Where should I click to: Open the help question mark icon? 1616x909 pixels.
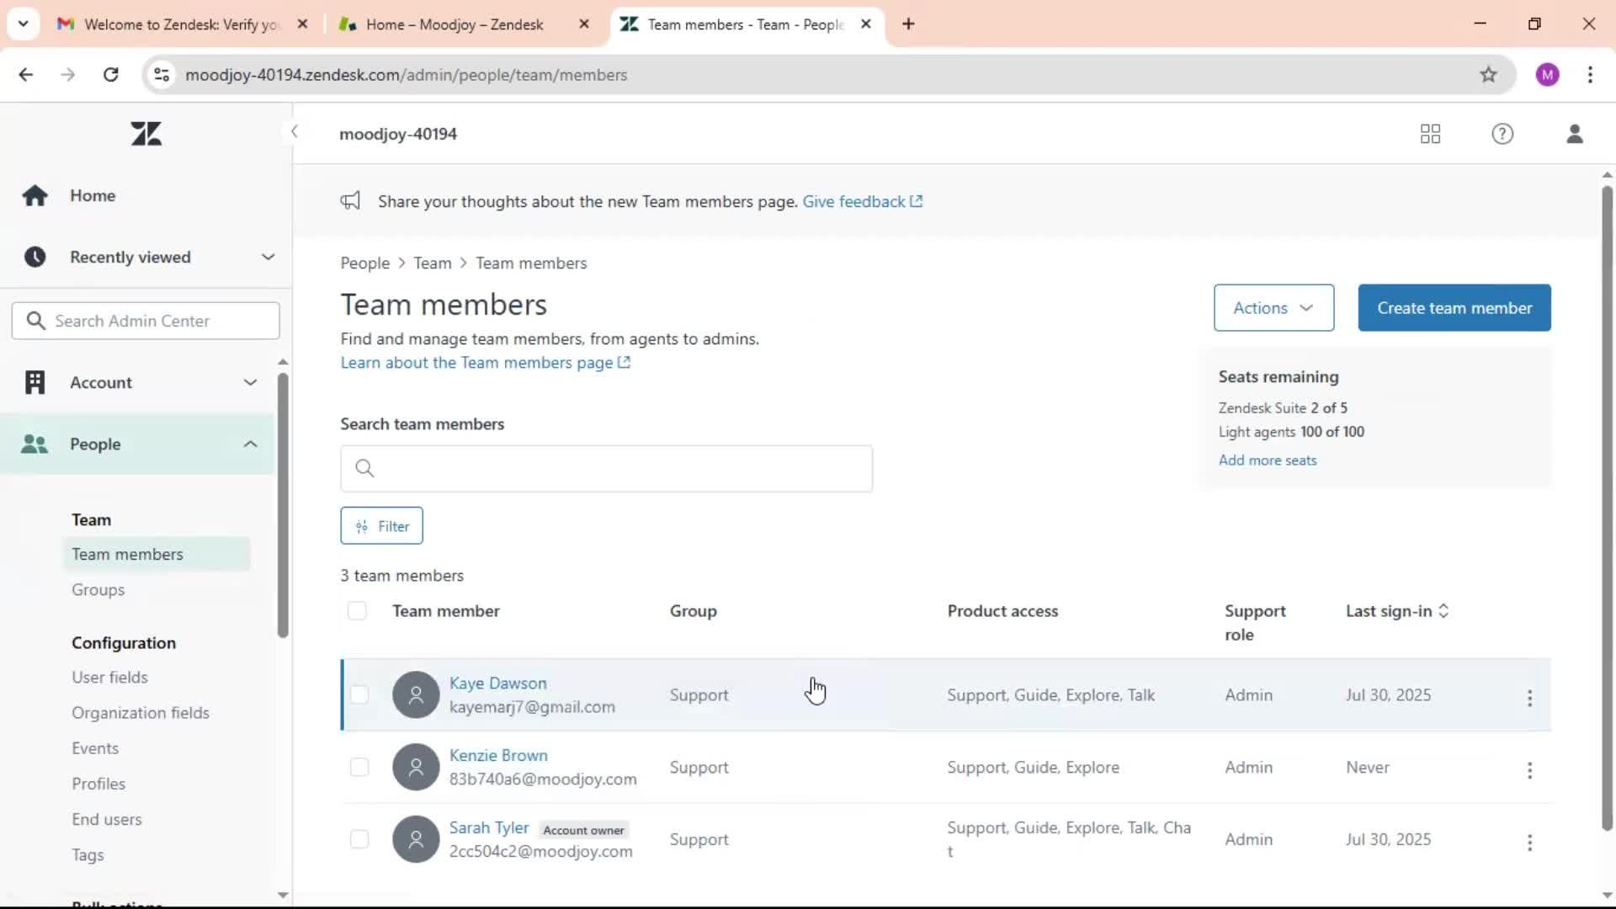pyautogui.click(x=1502, y=134)
